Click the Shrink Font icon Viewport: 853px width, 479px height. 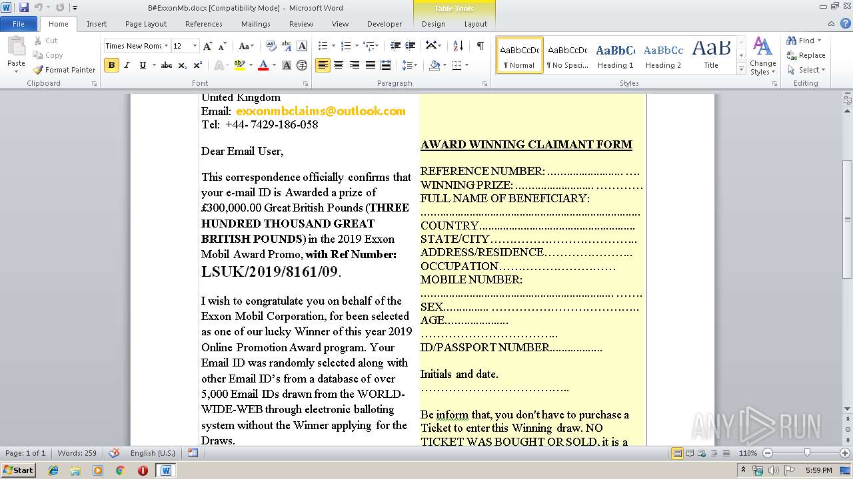pyautogui.click(x=223, y=46)
